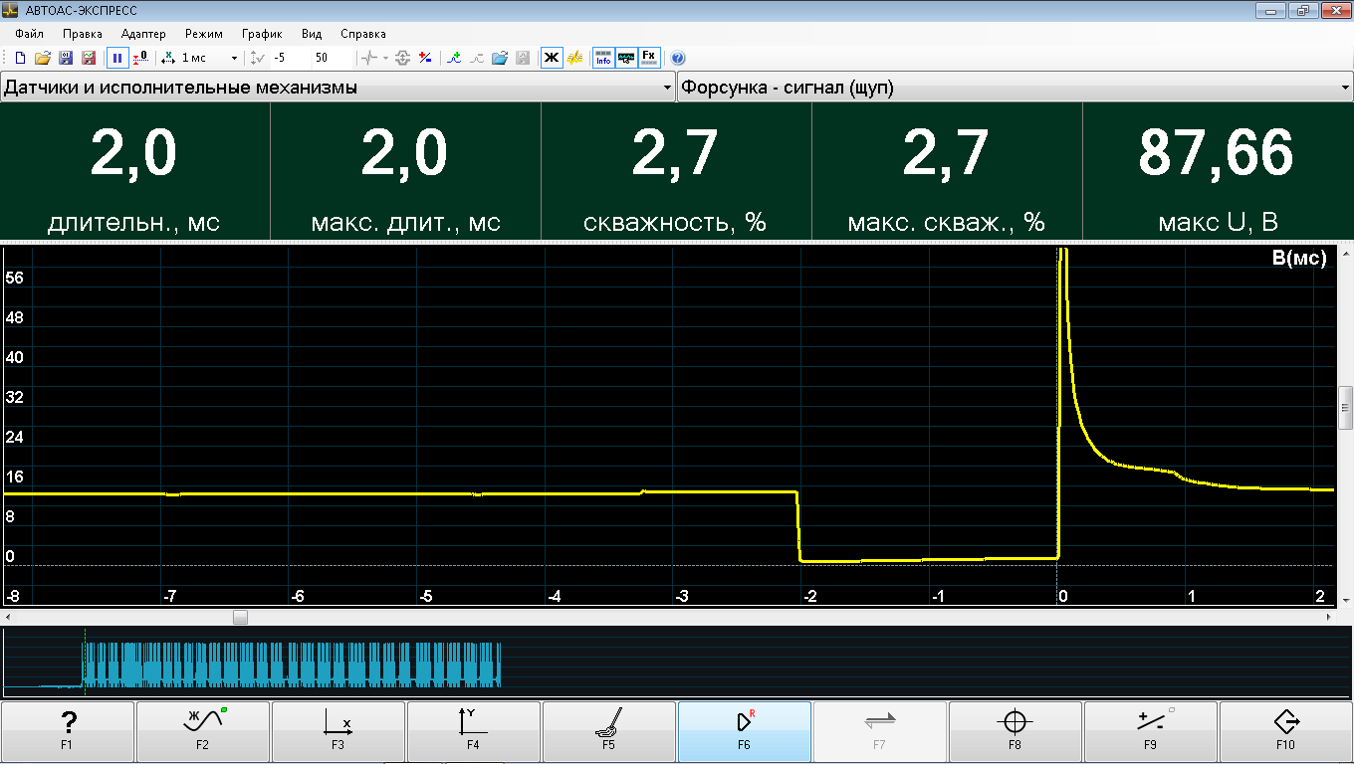
Task: Toggle the Fx function panel button
Action: (x=649, y=58)
